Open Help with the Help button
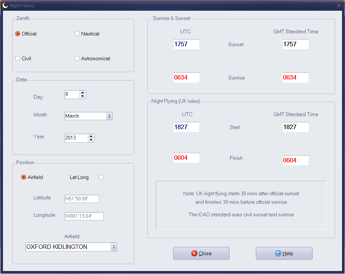Viewport: 345px width, 274px height. [284, 253]
